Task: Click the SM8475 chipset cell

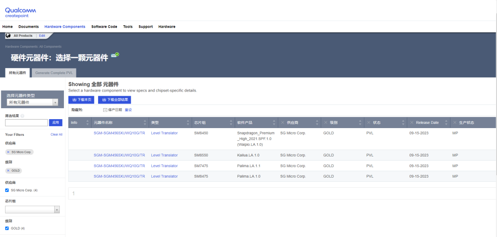Action: (201, 176)
